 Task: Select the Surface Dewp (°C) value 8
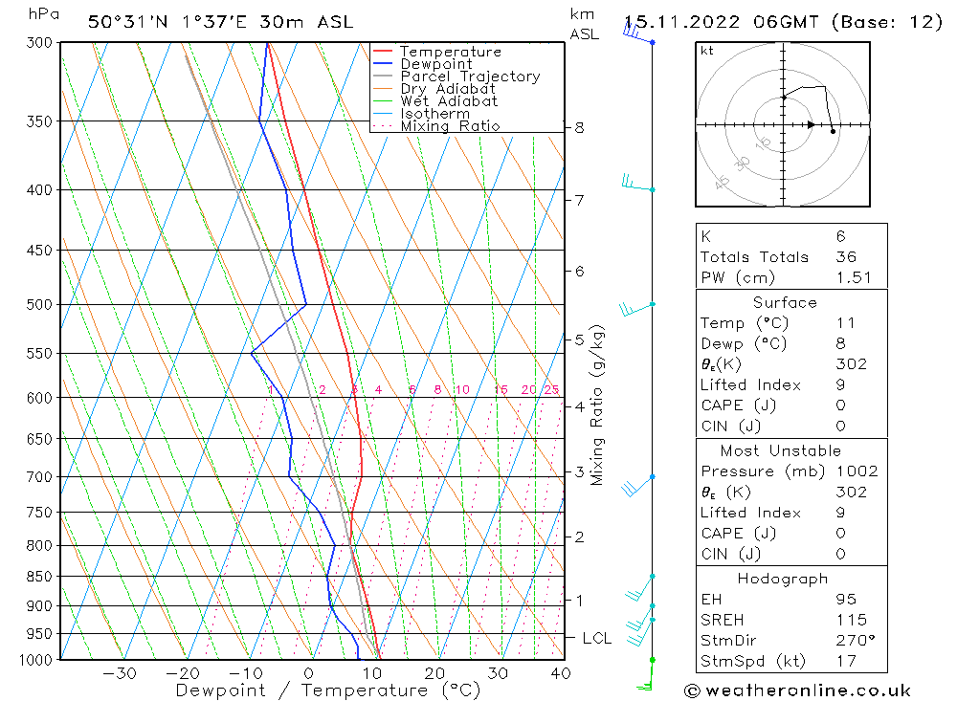click(841, 343)
